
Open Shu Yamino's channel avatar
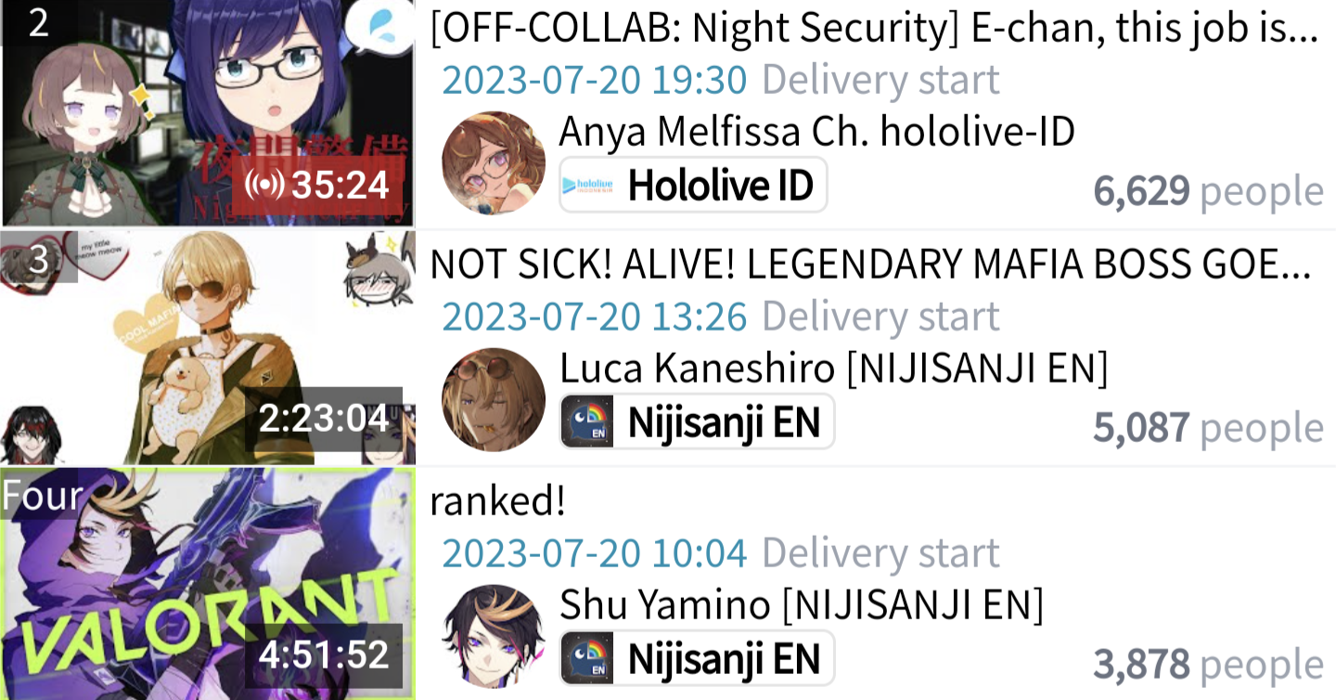tap(494, 636)
